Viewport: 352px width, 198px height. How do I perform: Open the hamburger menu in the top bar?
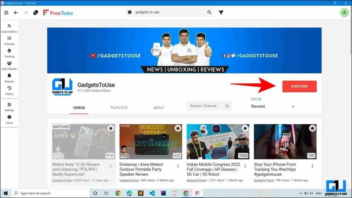pos(6,13)
